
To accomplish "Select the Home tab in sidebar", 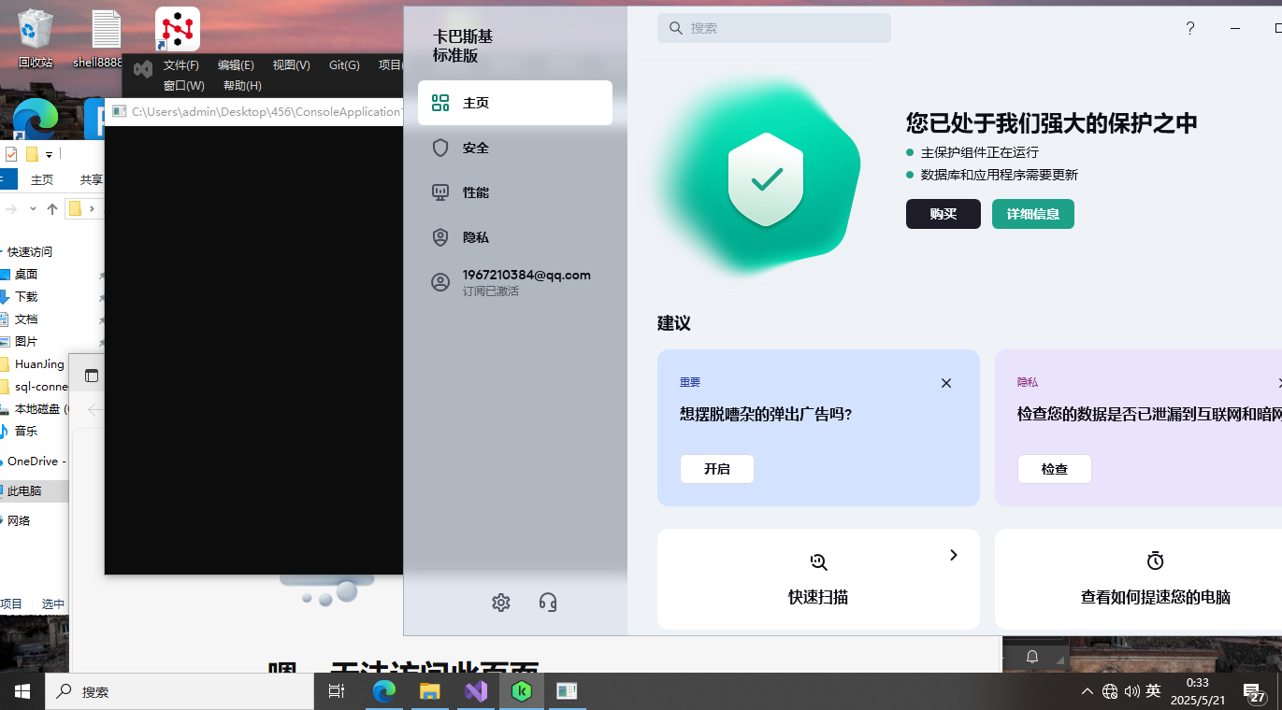I will tap(514, 103).
